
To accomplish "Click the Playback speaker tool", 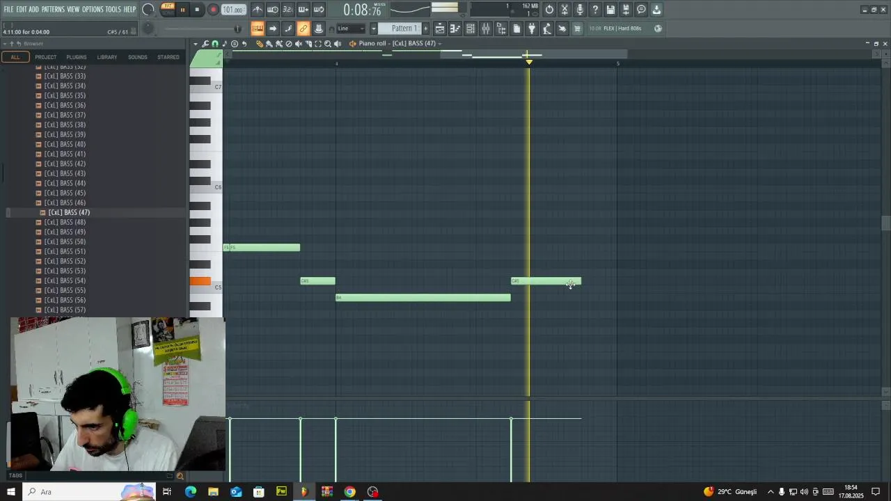I will pyautogui.click(x=337, y=44).
